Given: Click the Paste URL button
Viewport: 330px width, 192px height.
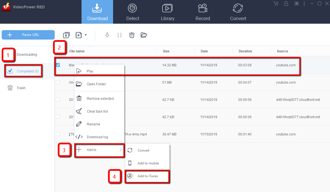Looking at the screenshot, I should pos(28,35).
